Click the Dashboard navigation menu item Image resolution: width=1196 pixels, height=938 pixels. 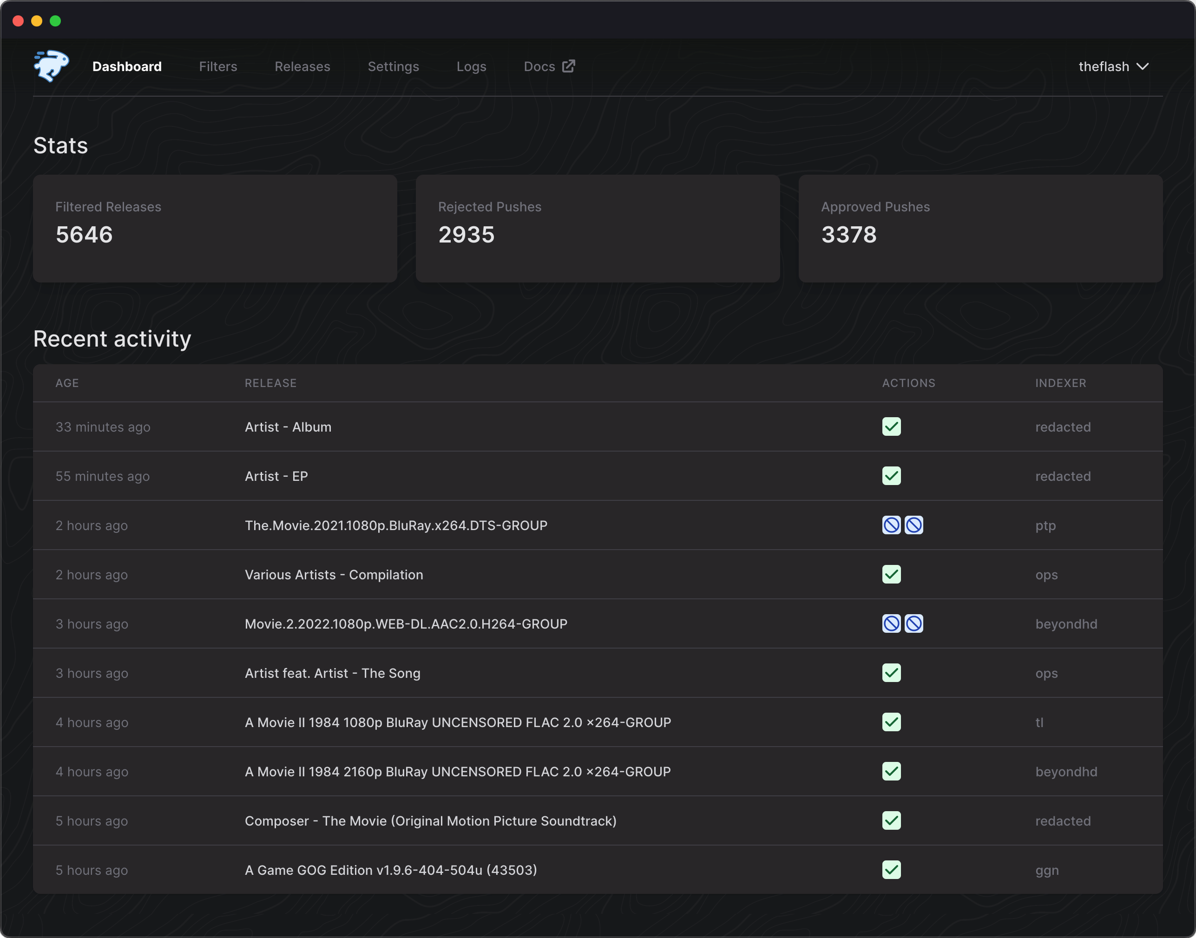click(127, 66)
